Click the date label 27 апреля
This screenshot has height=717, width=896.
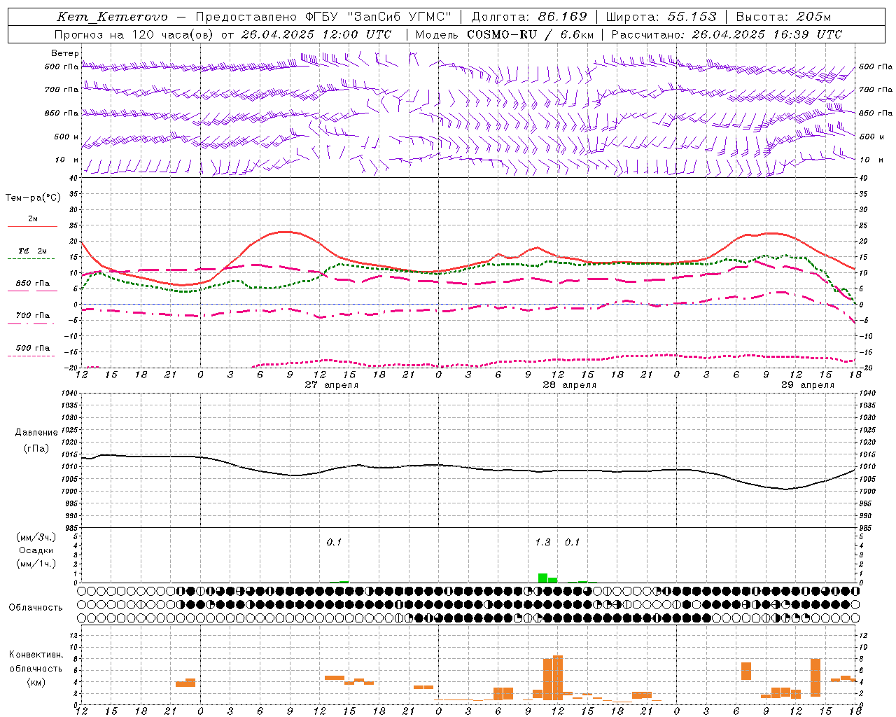pyautogui.click(x=332, y=384)
